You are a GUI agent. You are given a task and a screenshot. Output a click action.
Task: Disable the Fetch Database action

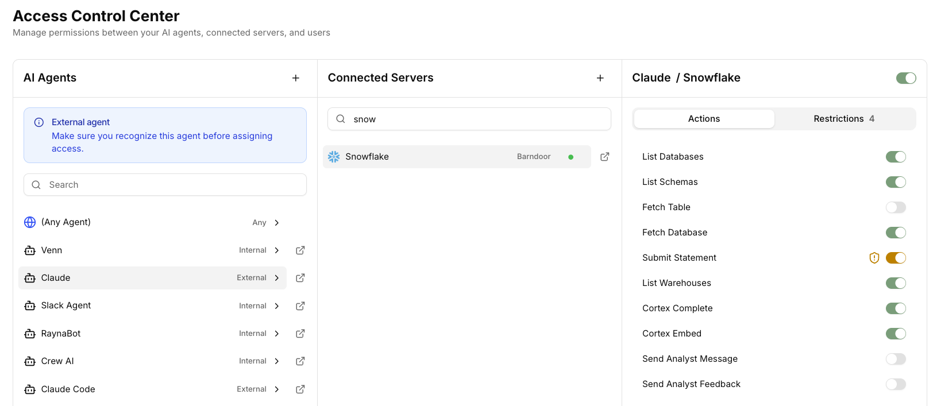pos(896,233)
